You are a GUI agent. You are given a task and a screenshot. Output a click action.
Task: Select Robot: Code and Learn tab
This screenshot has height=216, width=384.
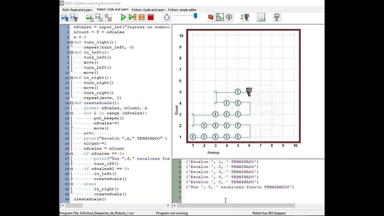coord(112,9)
